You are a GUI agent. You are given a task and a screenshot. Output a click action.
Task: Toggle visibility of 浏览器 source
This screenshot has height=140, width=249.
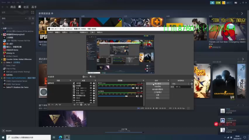(x=91, y=83)
